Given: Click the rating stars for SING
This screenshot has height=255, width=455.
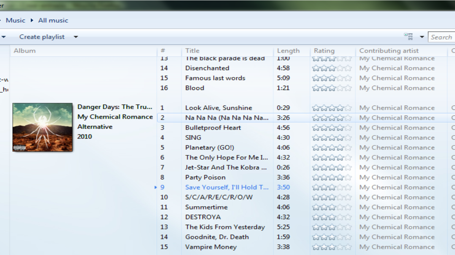Looking at the screenshot, I should (x=332, y=138).
